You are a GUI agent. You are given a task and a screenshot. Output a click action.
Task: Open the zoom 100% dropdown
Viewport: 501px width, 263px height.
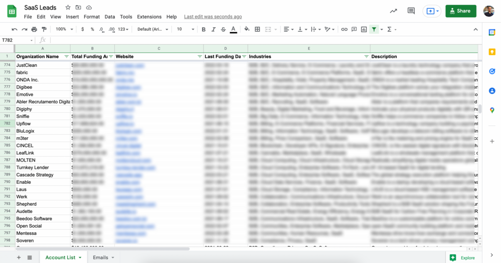point(64,29)
